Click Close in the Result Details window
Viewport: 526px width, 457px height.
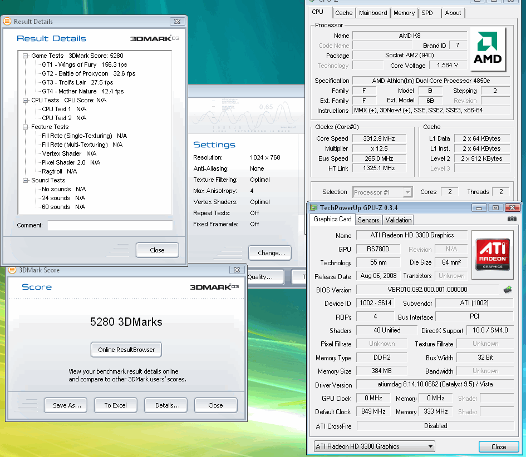coord(158,250)
